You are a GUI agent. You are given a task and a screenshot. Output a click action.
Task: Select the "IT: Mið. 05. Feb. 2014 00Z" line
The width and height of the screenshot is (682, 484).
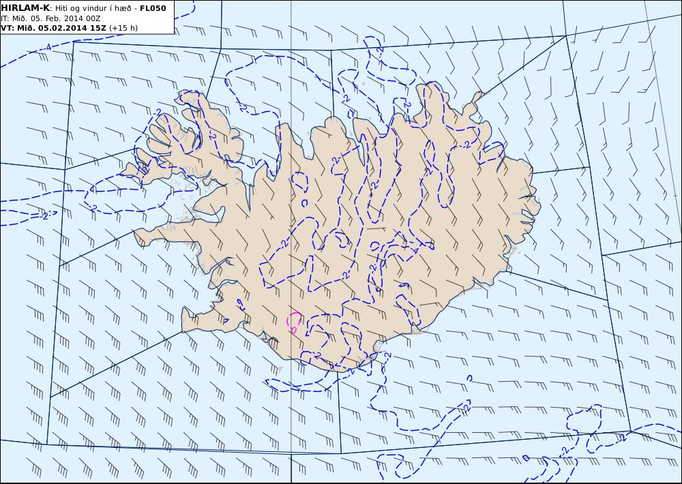click(51, 18)
